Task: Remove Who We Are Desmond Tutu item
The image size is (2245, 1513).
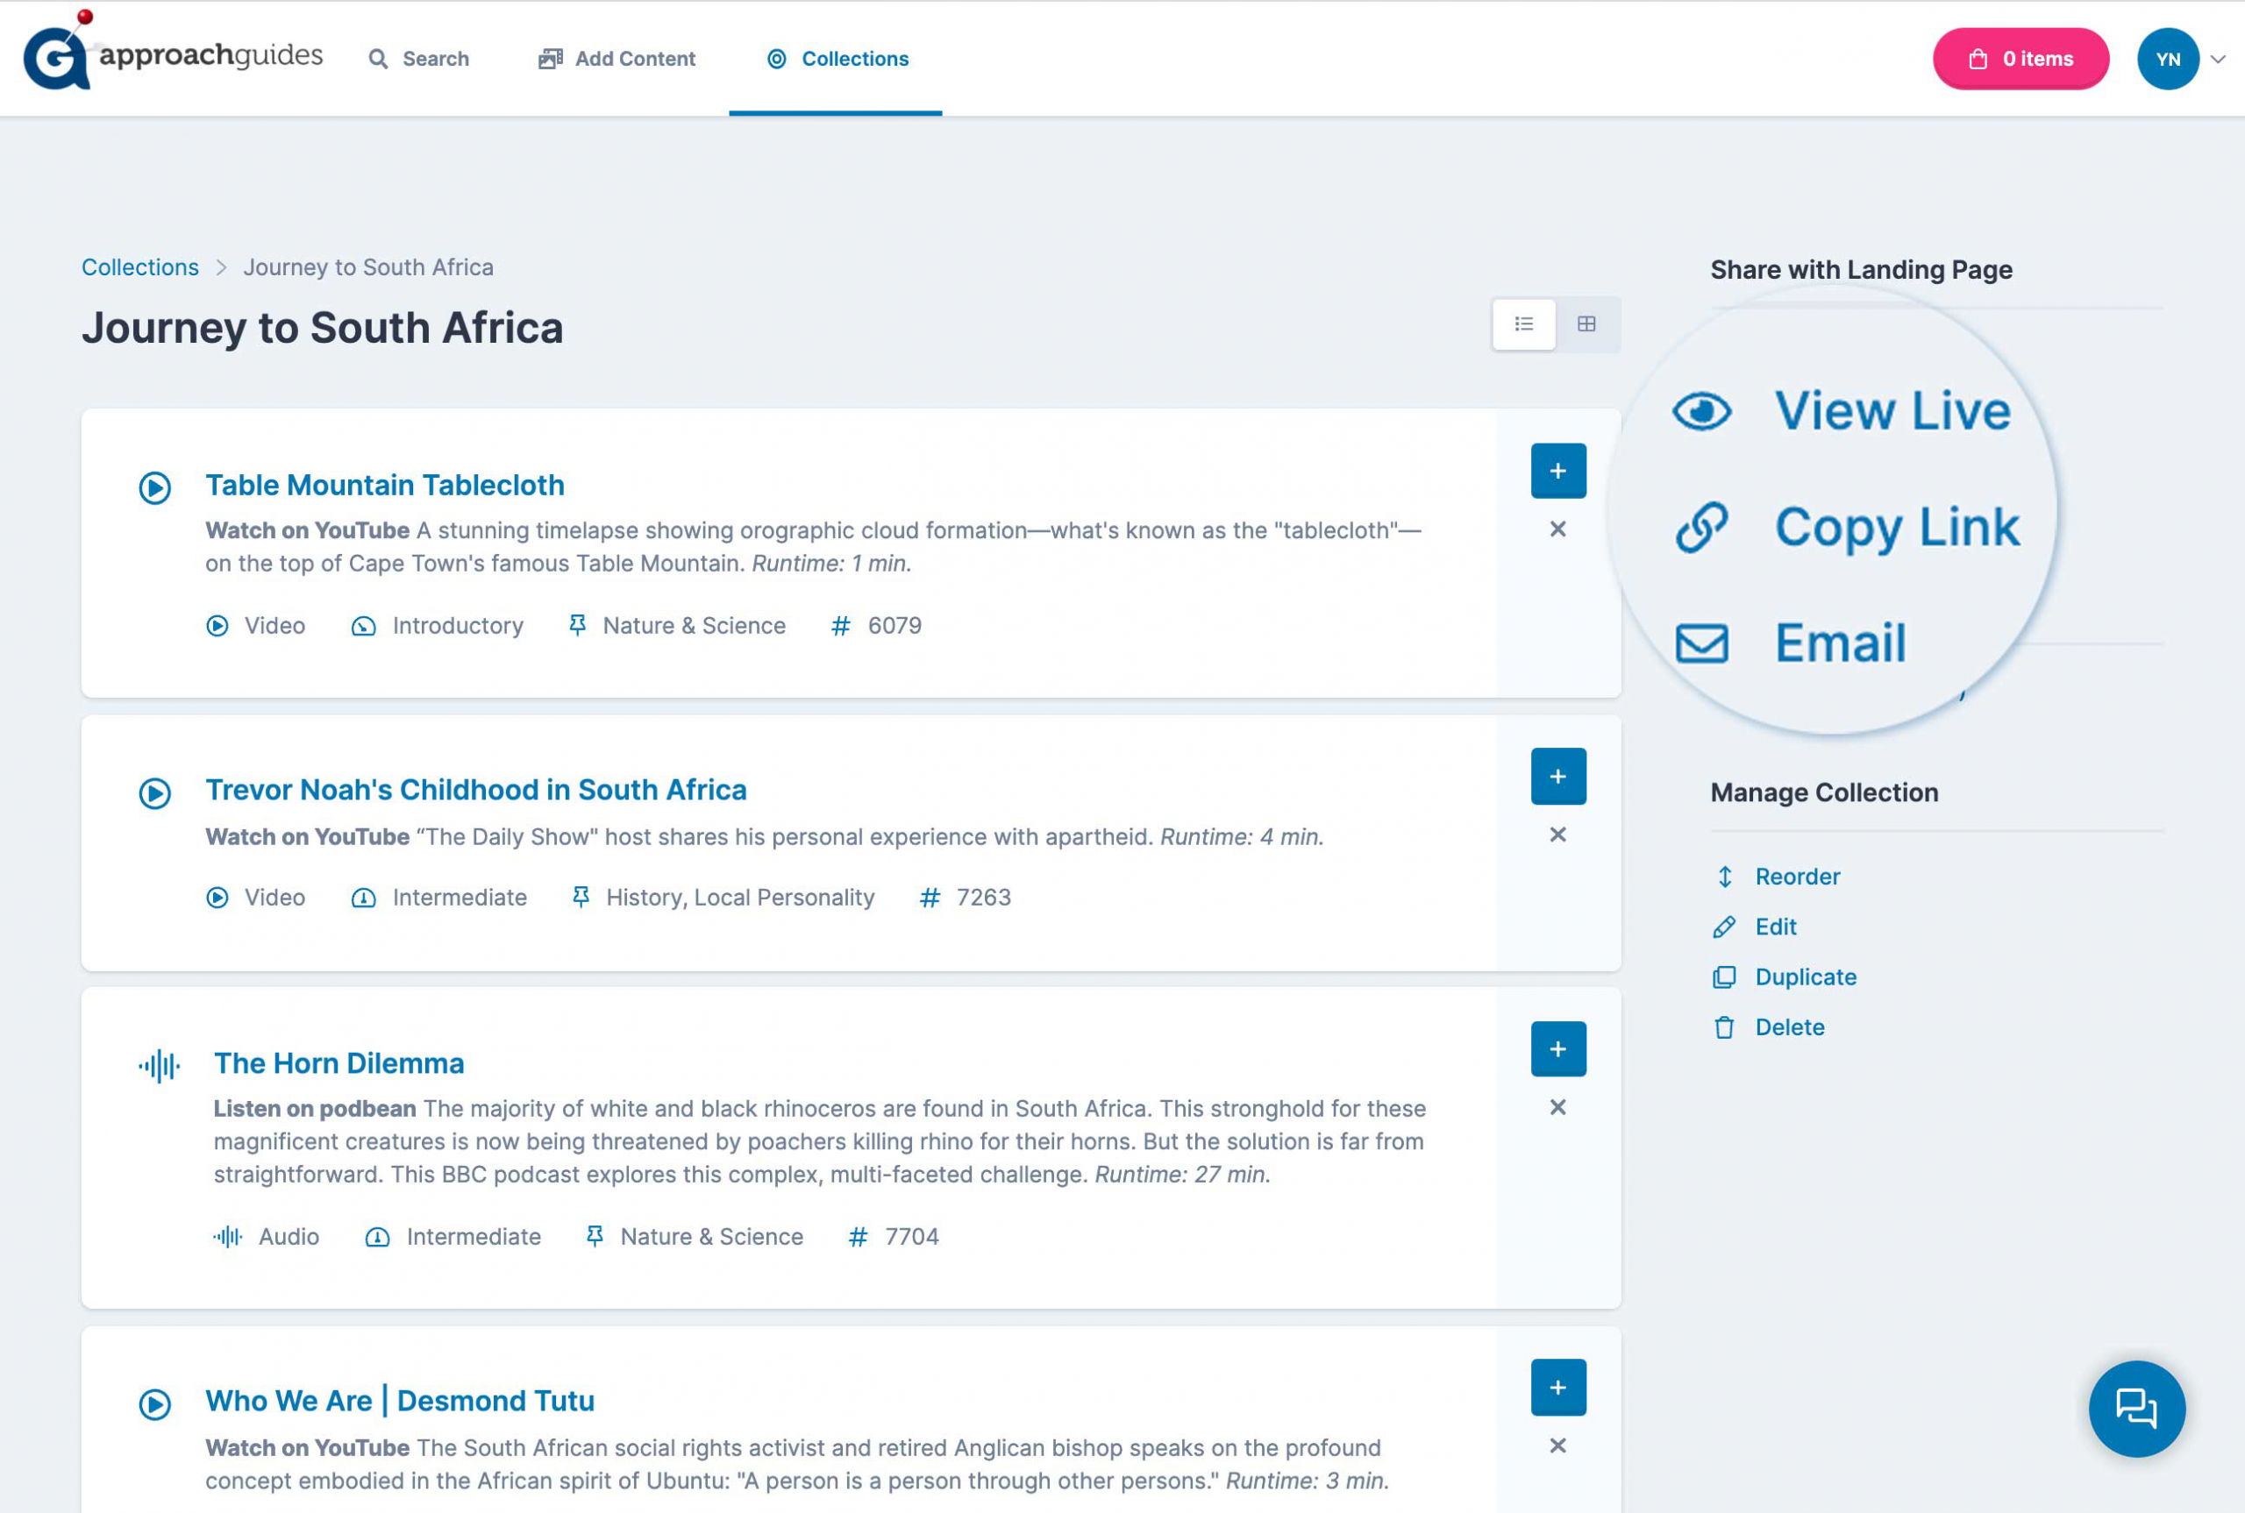Action: [x=1557, y=1446]
